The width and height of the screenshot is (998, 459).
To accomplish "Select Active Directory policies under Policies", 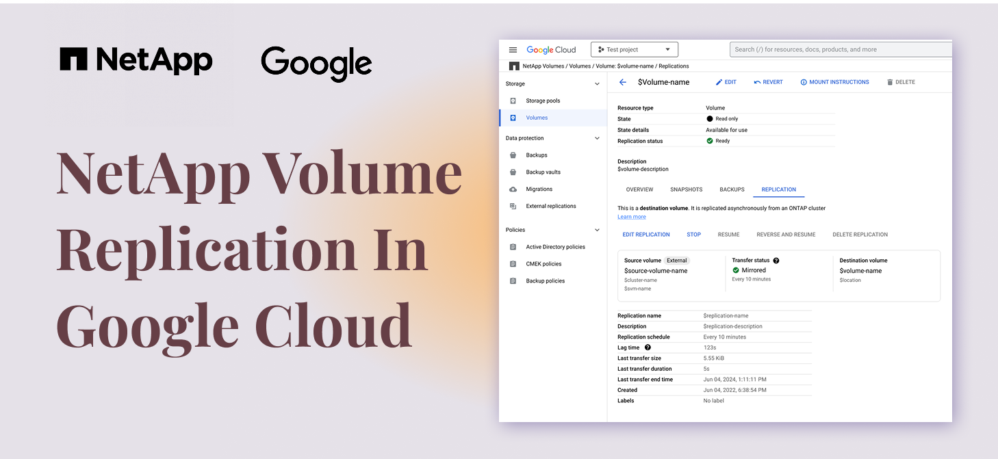I will (x=513, y=246).
